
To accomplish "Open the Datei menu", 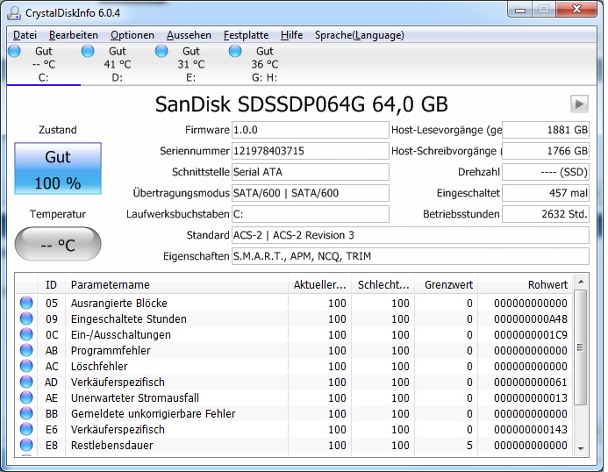I will point(25,35).
